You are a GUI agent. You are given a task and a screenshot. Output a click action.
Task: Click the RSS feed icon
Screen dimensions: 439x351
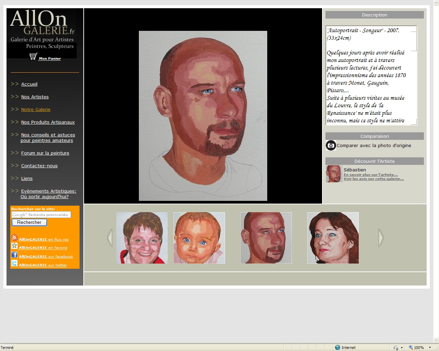tap(14, 238)
